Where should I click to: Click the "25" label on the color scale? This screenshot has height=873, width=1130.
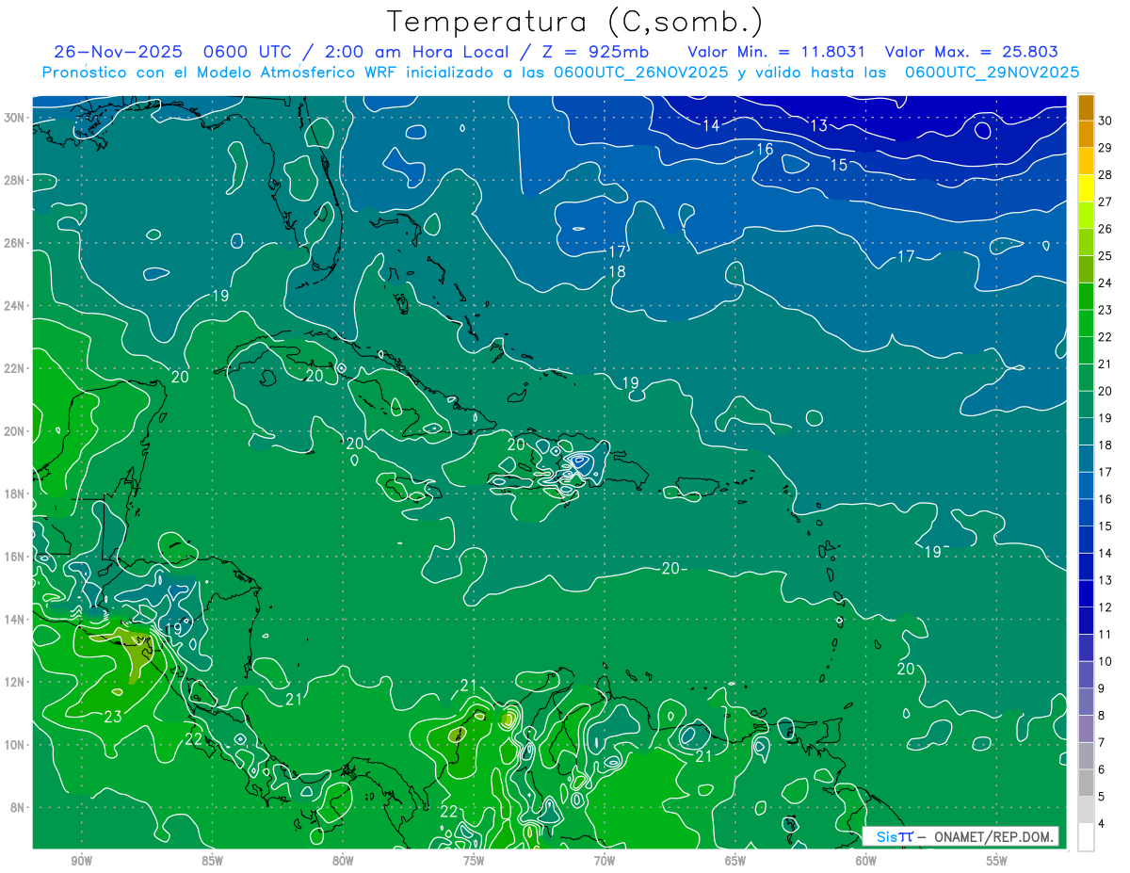pyautogui.click(x=1106, y=256)
